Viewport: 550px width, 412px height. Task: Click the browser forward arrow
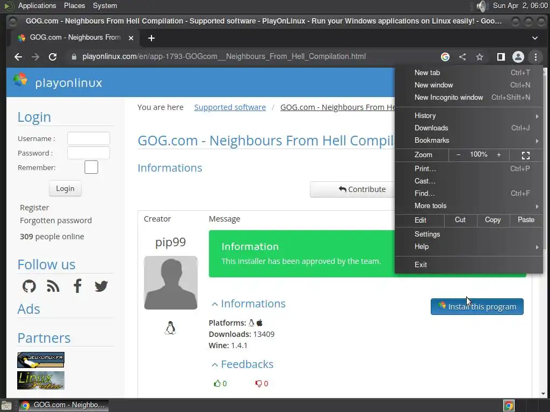coord(35,57)
